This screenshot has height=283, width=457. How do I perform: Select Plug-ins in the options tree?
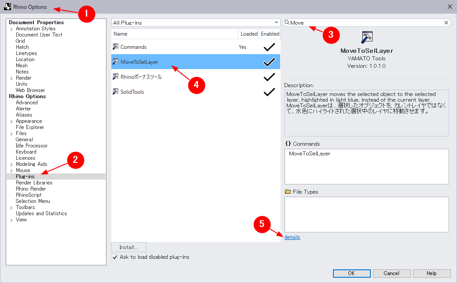(x=25, y=176)
